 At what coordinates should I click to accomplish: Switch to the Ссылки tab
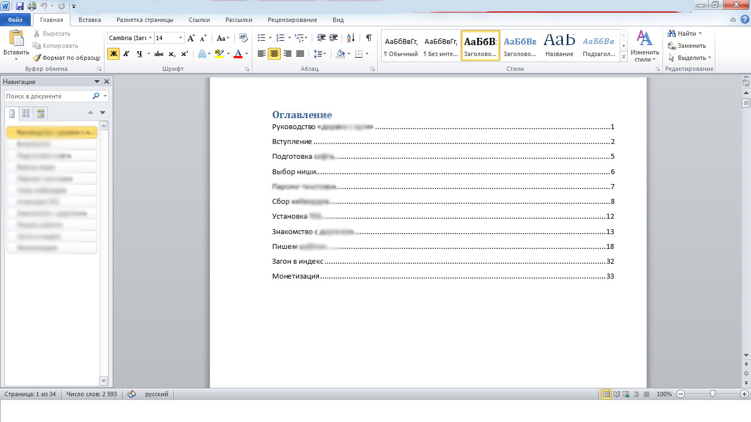[x=199, y=20]
